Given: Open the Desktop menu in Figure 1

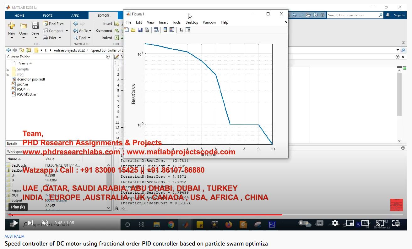Looking at the screenshot, I should [x=192, y=22].
